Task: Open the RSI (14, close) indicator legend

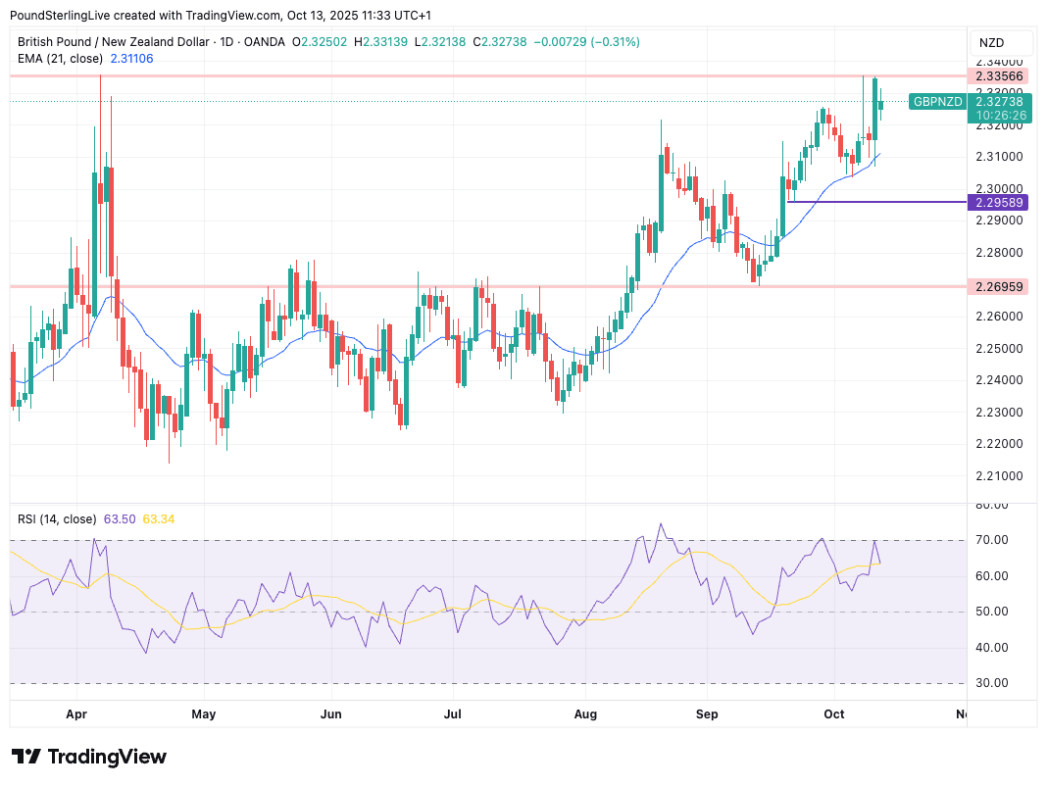Action: point(57,518)
